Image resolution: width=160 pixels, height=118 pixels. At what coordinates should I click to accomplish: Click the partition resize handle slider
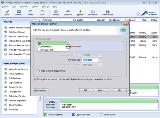pos(68,47)
